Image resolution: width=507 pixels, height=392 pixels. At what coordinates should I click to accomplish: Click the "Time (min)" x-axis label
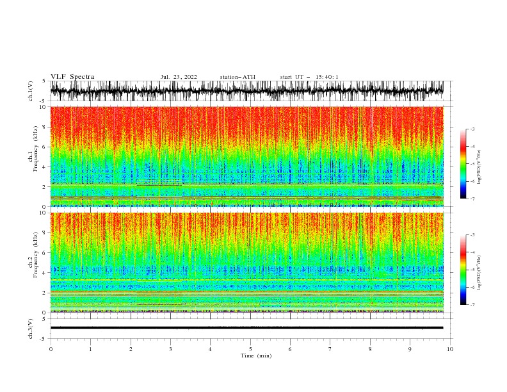[x=256, y=355]
